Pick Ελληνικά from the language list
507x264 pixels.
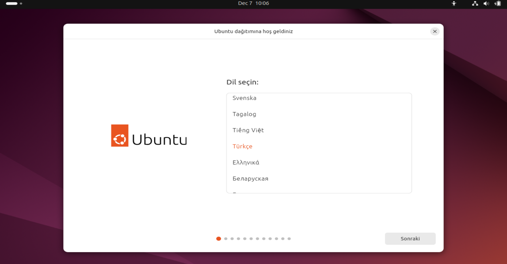(246, 163)
